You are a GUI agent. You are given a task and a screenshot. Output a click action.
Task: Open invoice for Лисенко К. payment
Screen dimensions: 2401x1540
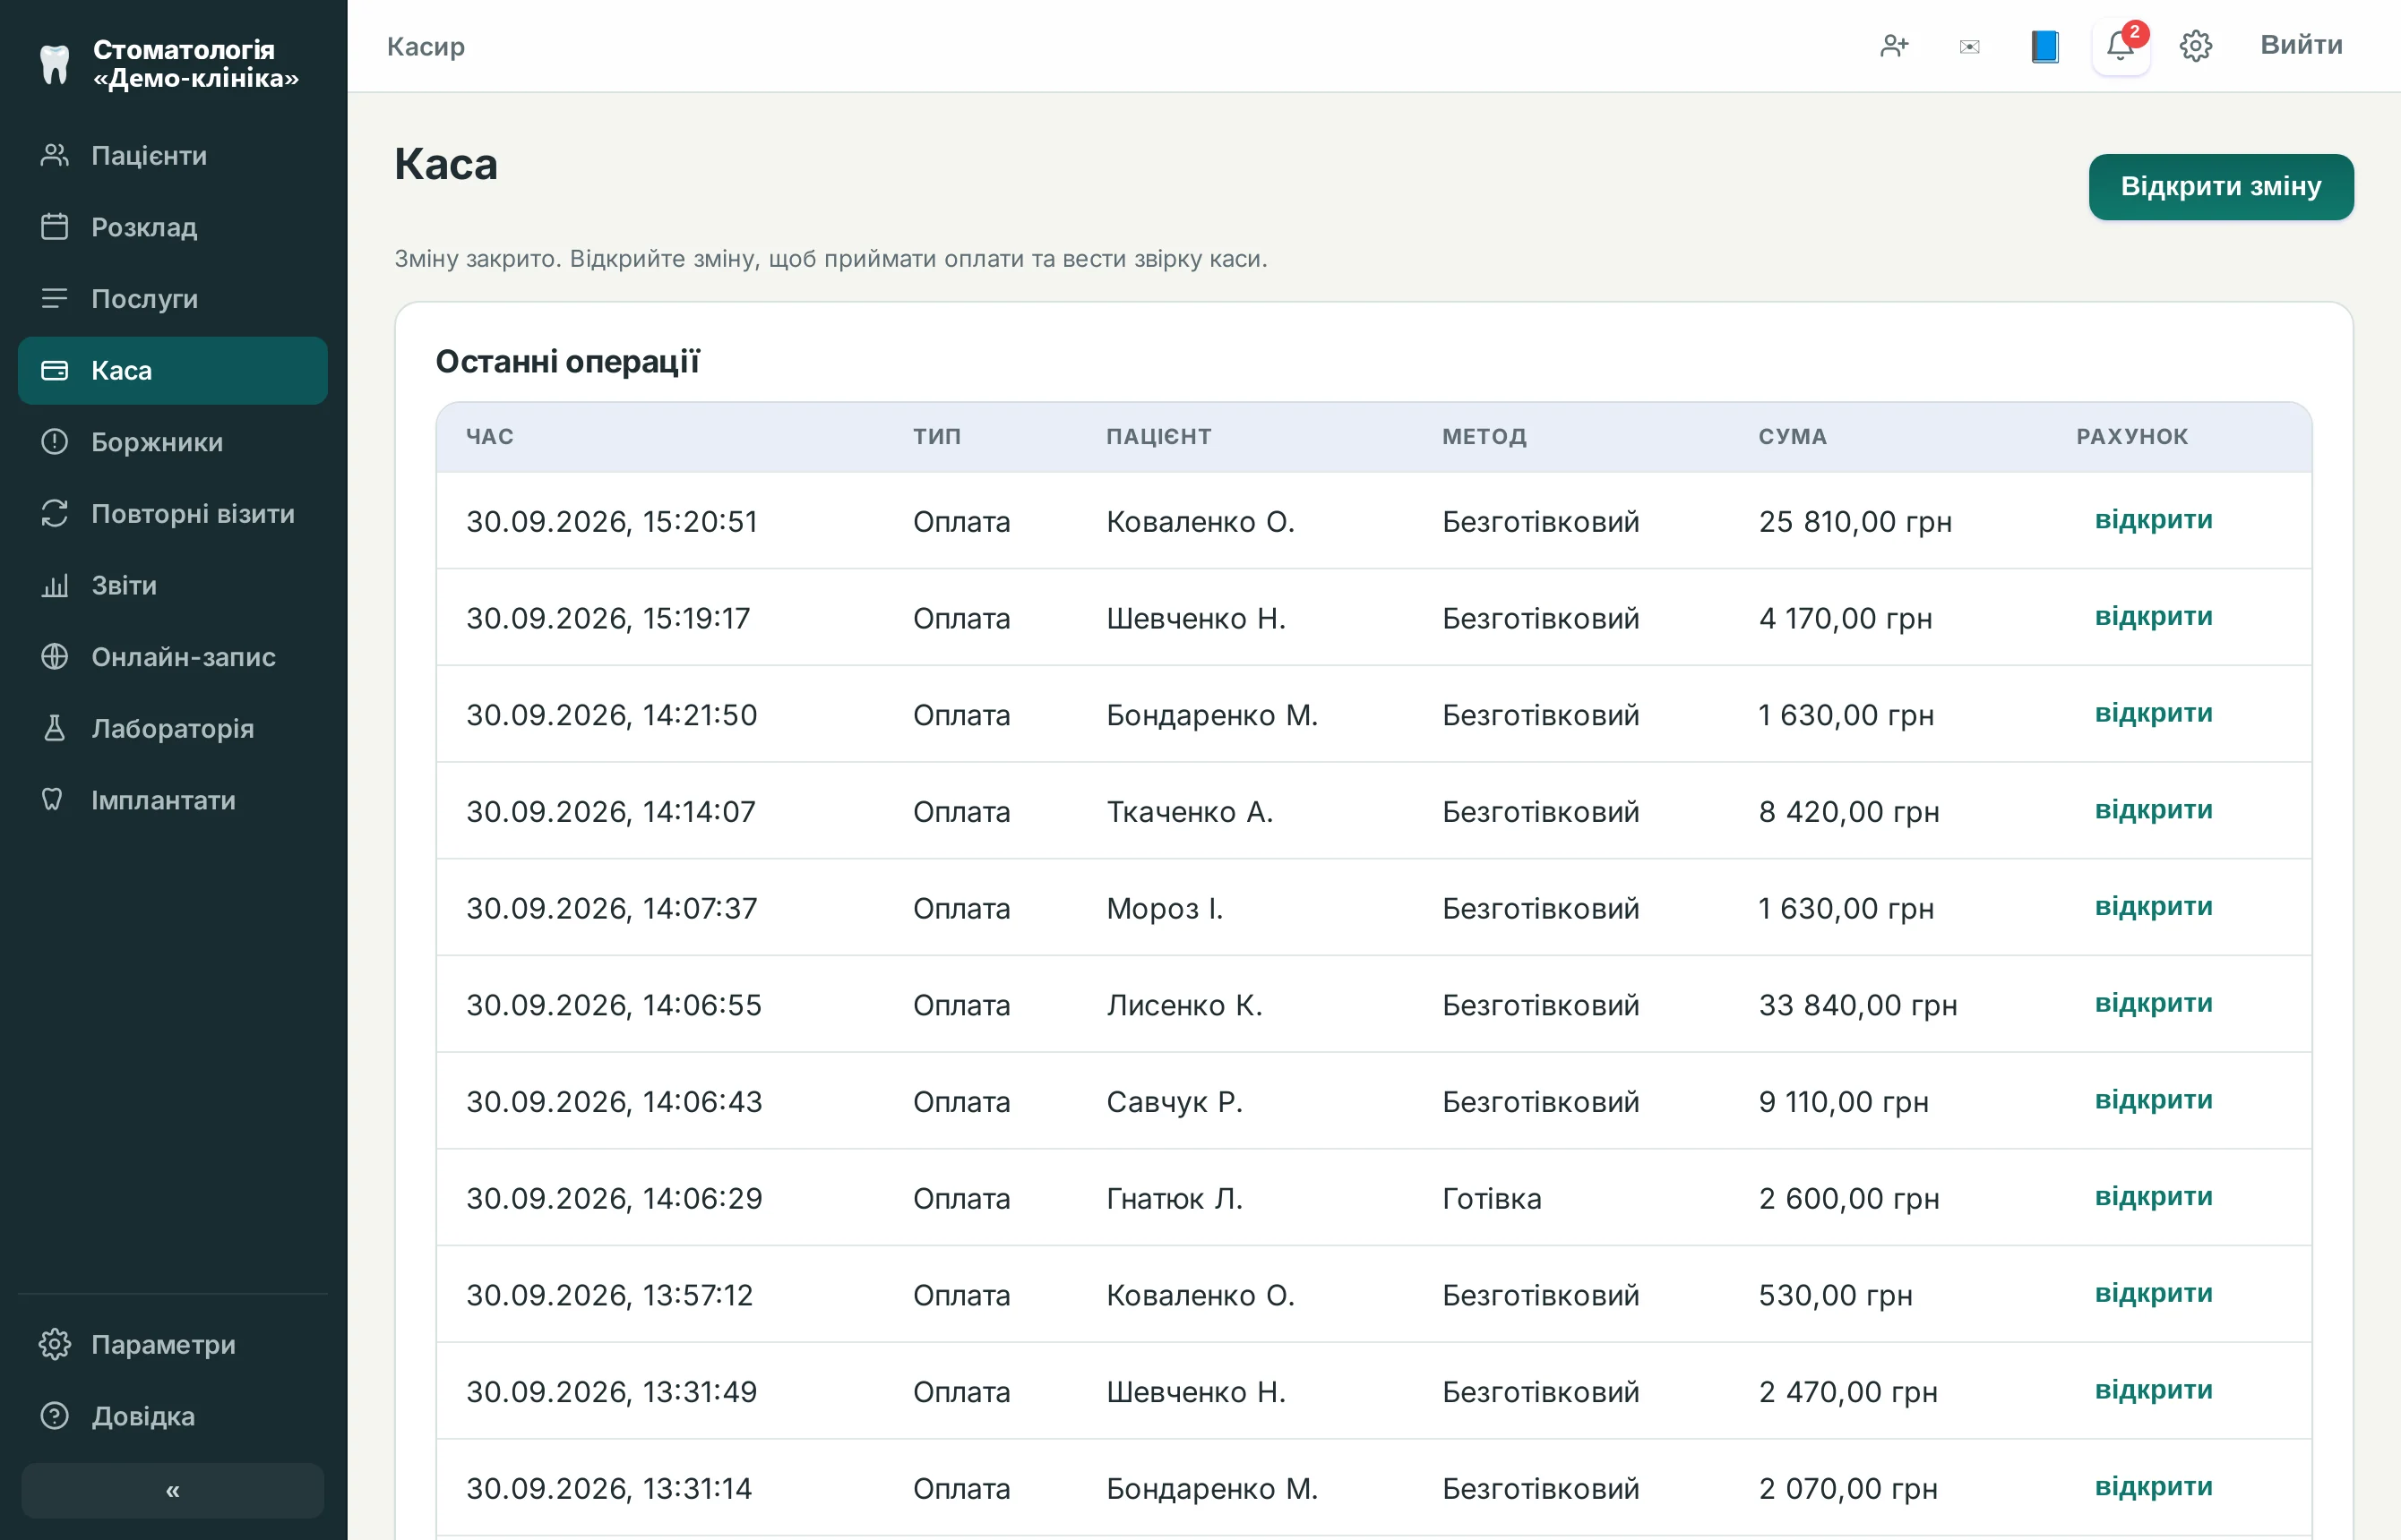point(2153,1003)
